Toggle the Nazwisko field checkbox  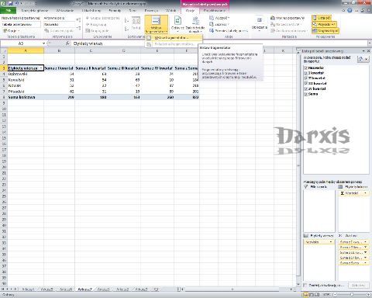(x=306, y=68)
